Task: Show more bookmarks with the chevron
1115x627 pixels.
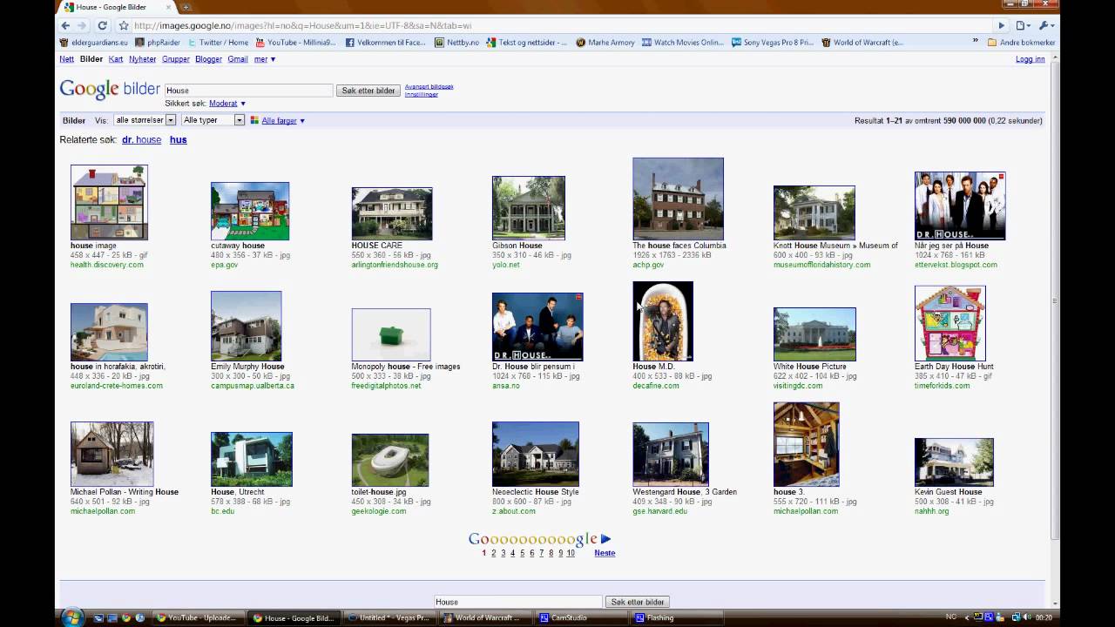Action: point(975,41)
